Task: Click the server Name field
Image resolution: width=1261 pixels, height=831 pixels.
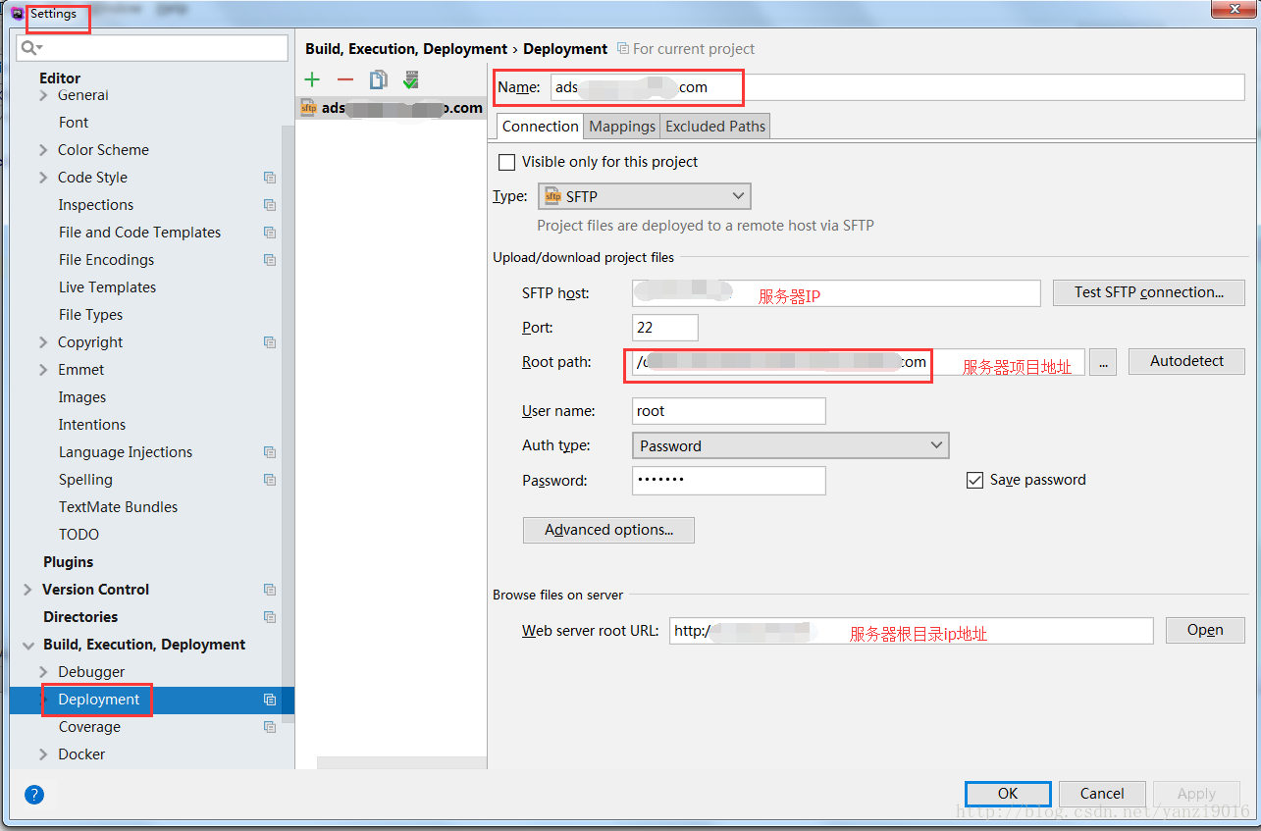Action: click(898, 87)
